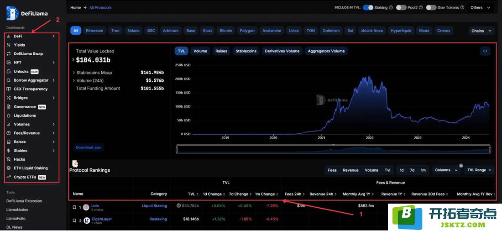Click the Fees/Revenue pie icon

9,133
